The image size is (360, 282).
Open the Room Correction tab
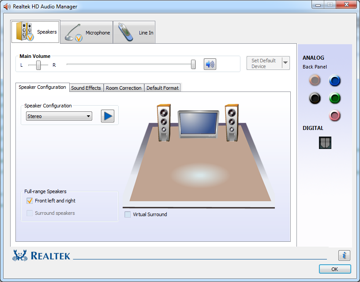point(124,88)
